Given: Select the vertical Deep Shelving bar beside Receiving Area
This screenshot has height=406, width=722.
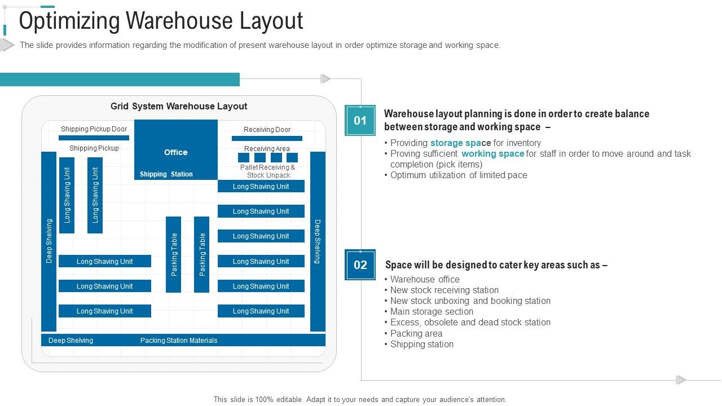Looking at the screenshot, I should (x=318, y=241).
